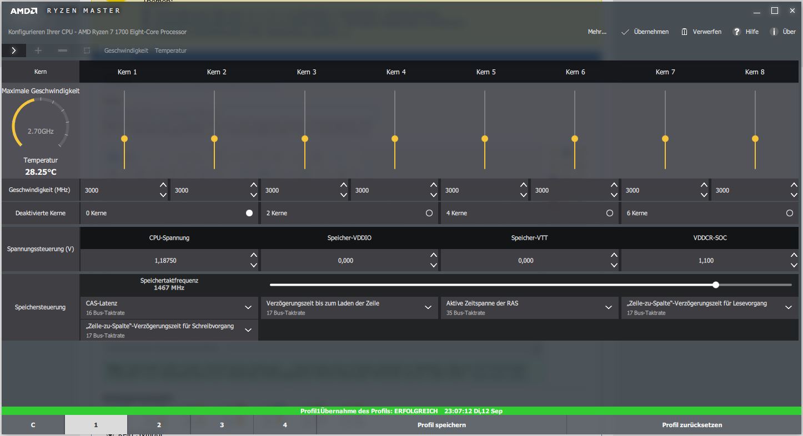
Task: Click the Kern 8 speed slider handle
Action: pos(755,139)
